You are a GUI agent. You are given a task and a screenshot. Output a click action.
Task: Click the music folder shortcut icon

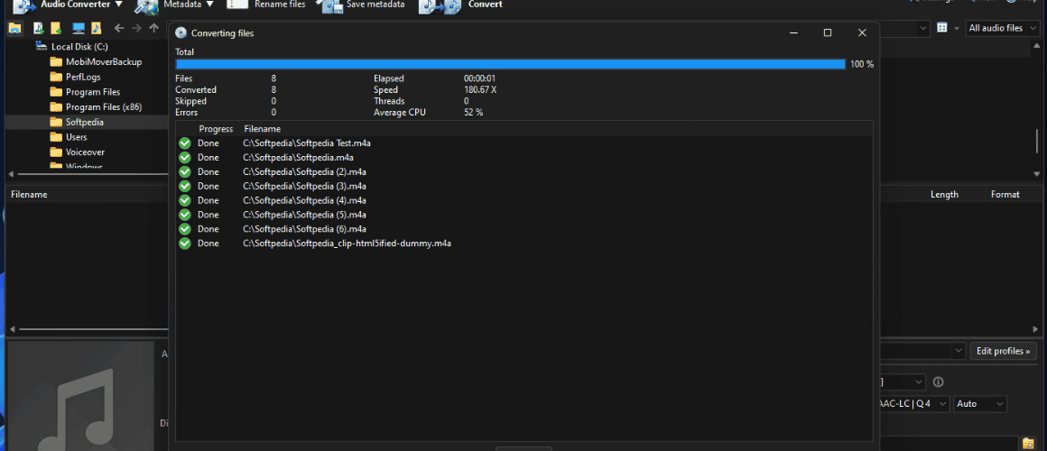tap(97, 28)
